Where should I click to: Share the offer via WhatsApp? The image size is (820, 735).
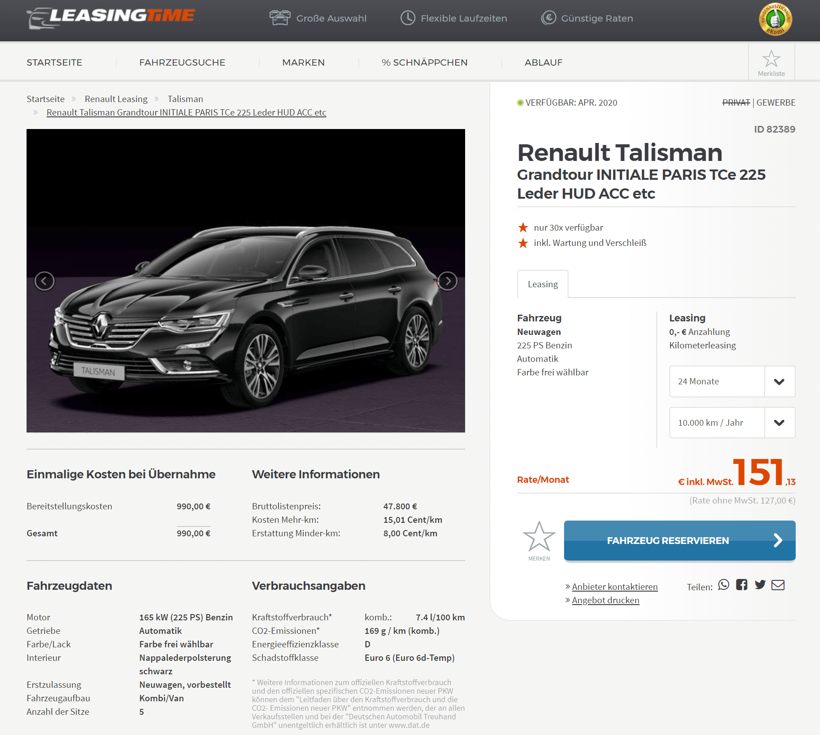(x=724, y=585)
